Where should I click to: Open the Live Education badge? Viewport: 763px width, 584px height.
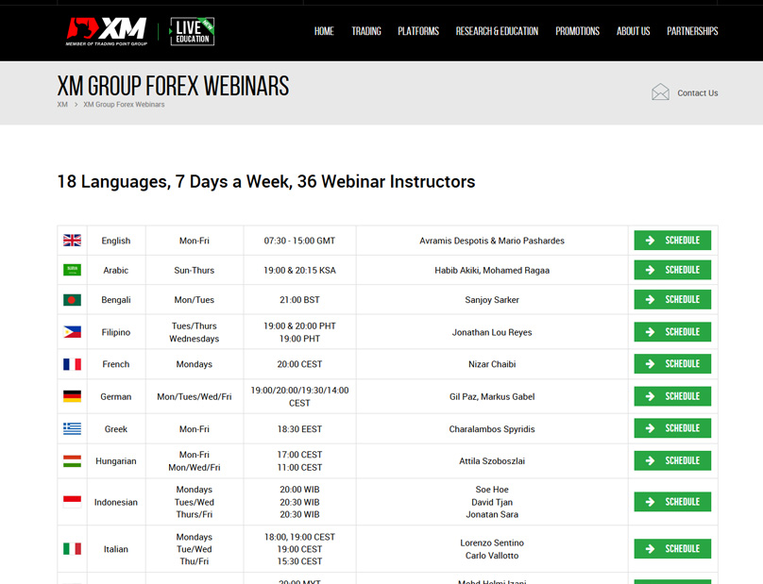(x=193, y=32)
